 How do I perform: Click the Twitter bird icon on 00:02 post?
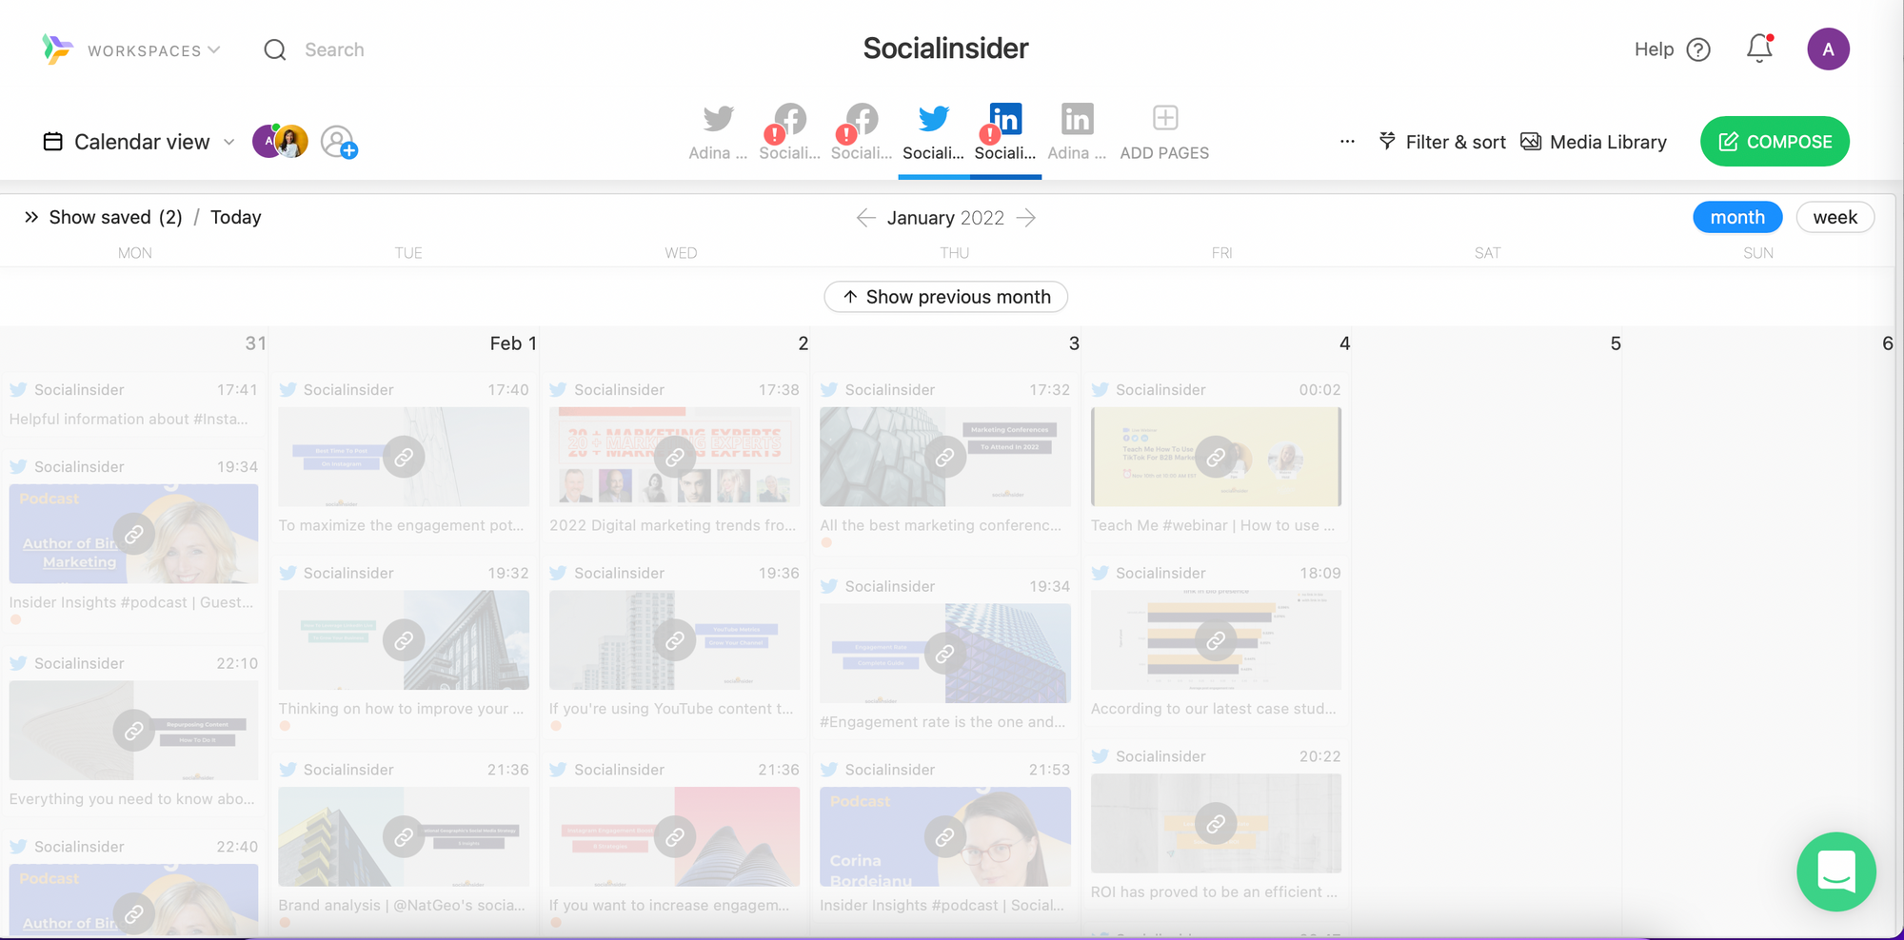click(x=1101, y=389)
